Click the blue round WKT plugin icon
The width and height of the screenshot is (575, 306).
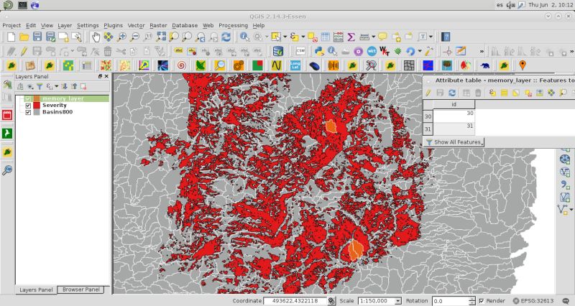point(372,51)
